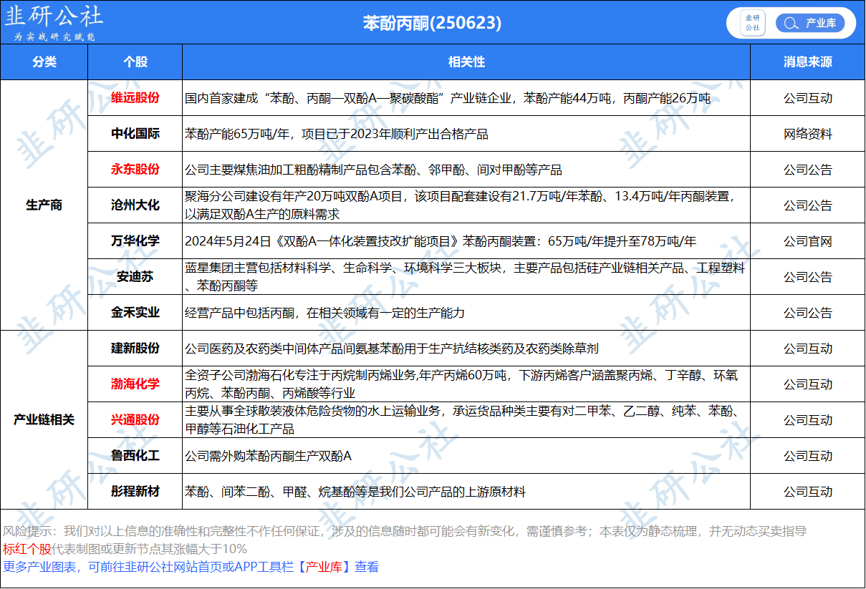Click the title 苯酚丙酮(250623)
This screenshot has height=589, width=866.
click(x=432, y=23)
